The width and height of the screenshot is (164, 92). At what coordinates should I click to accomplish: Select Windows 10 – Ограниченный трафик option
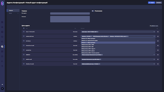(118, 41)
